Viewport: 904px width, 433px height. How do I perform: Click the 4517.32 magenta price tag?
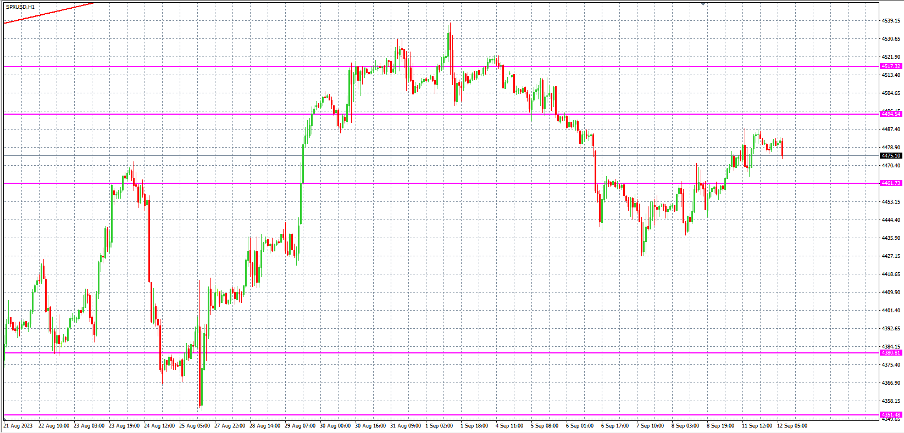pos(890,66)
